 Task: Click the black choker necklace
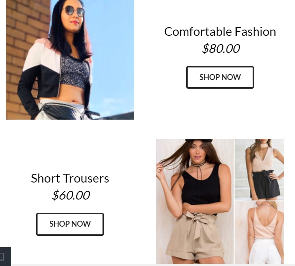point(199,164)
